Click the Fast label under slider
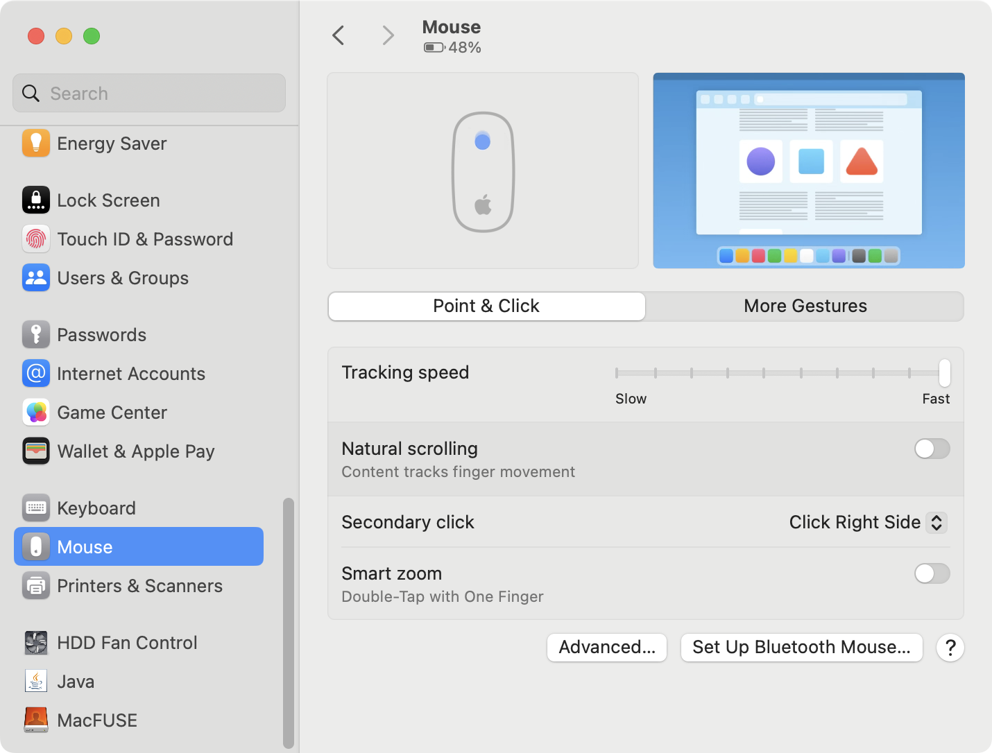 point(936,399)
